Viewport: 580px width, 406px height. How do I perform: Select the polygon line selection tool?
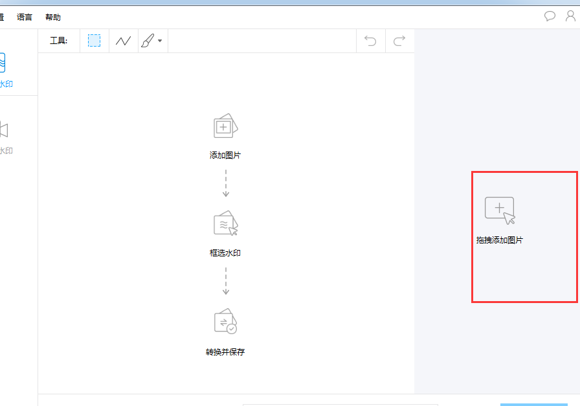[123, 40]
